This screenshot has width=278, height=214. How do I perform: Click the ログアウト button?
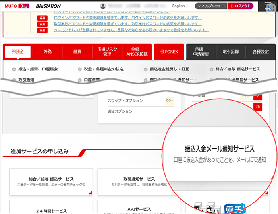click(240, 6)
